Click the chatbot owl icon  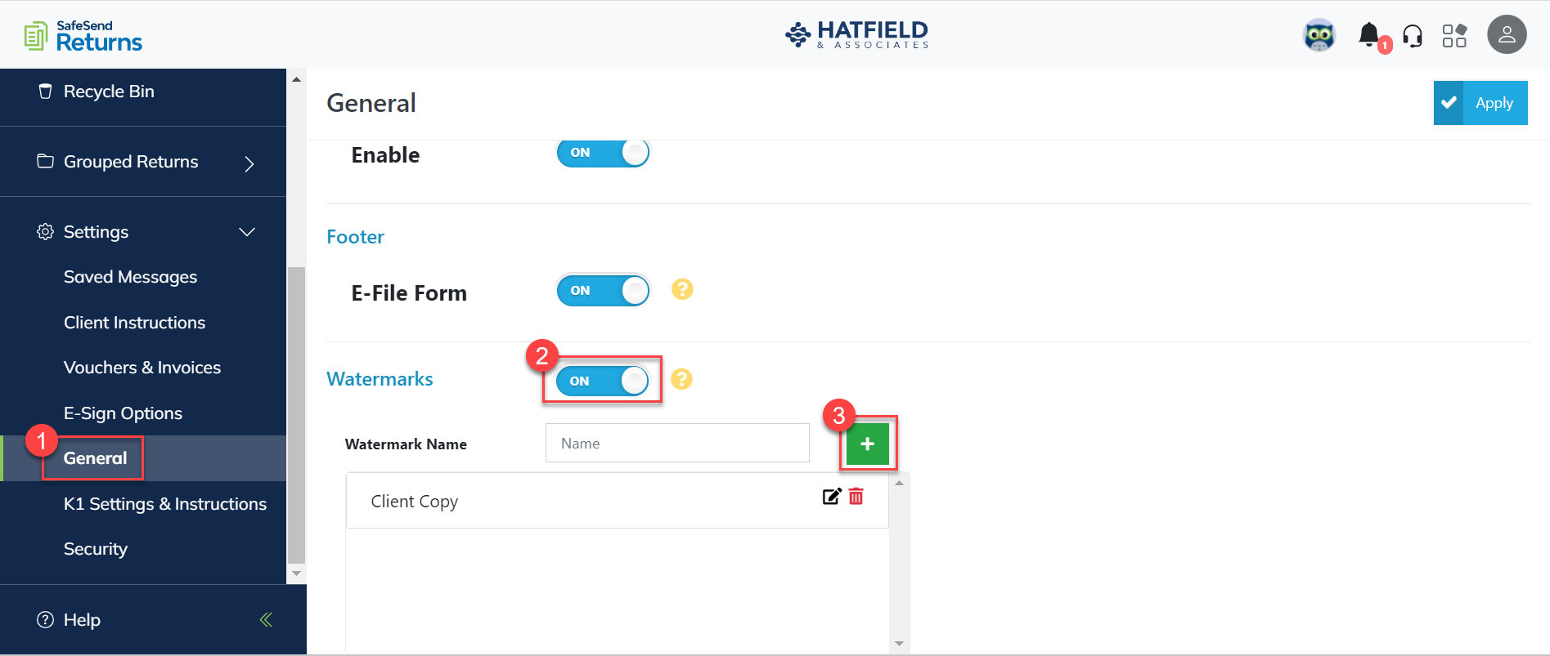[x=1319, y=34]
